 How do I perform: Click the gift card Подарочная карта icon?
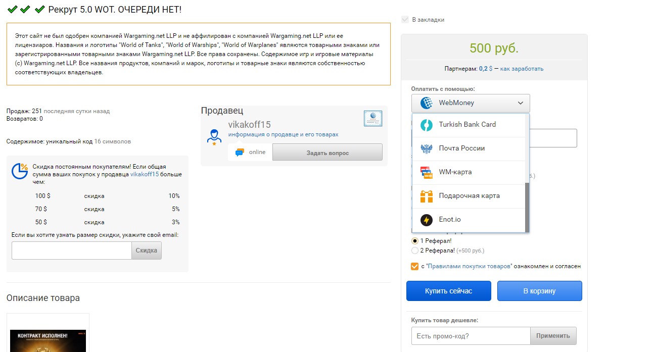(427, 196)
